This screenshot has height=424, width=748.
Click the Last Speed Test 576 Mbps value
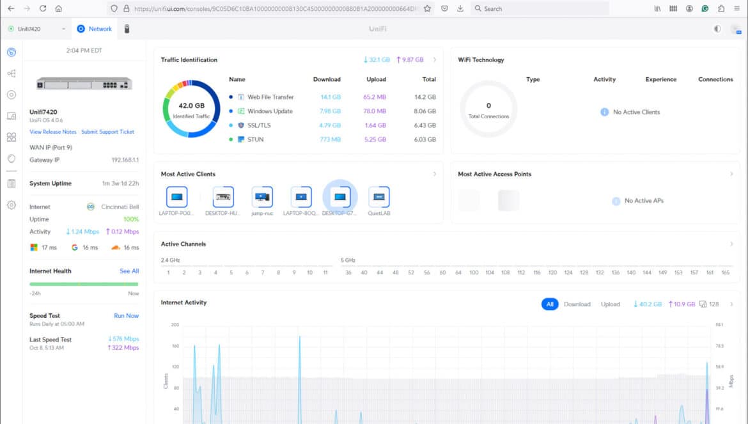coord(123,339)
